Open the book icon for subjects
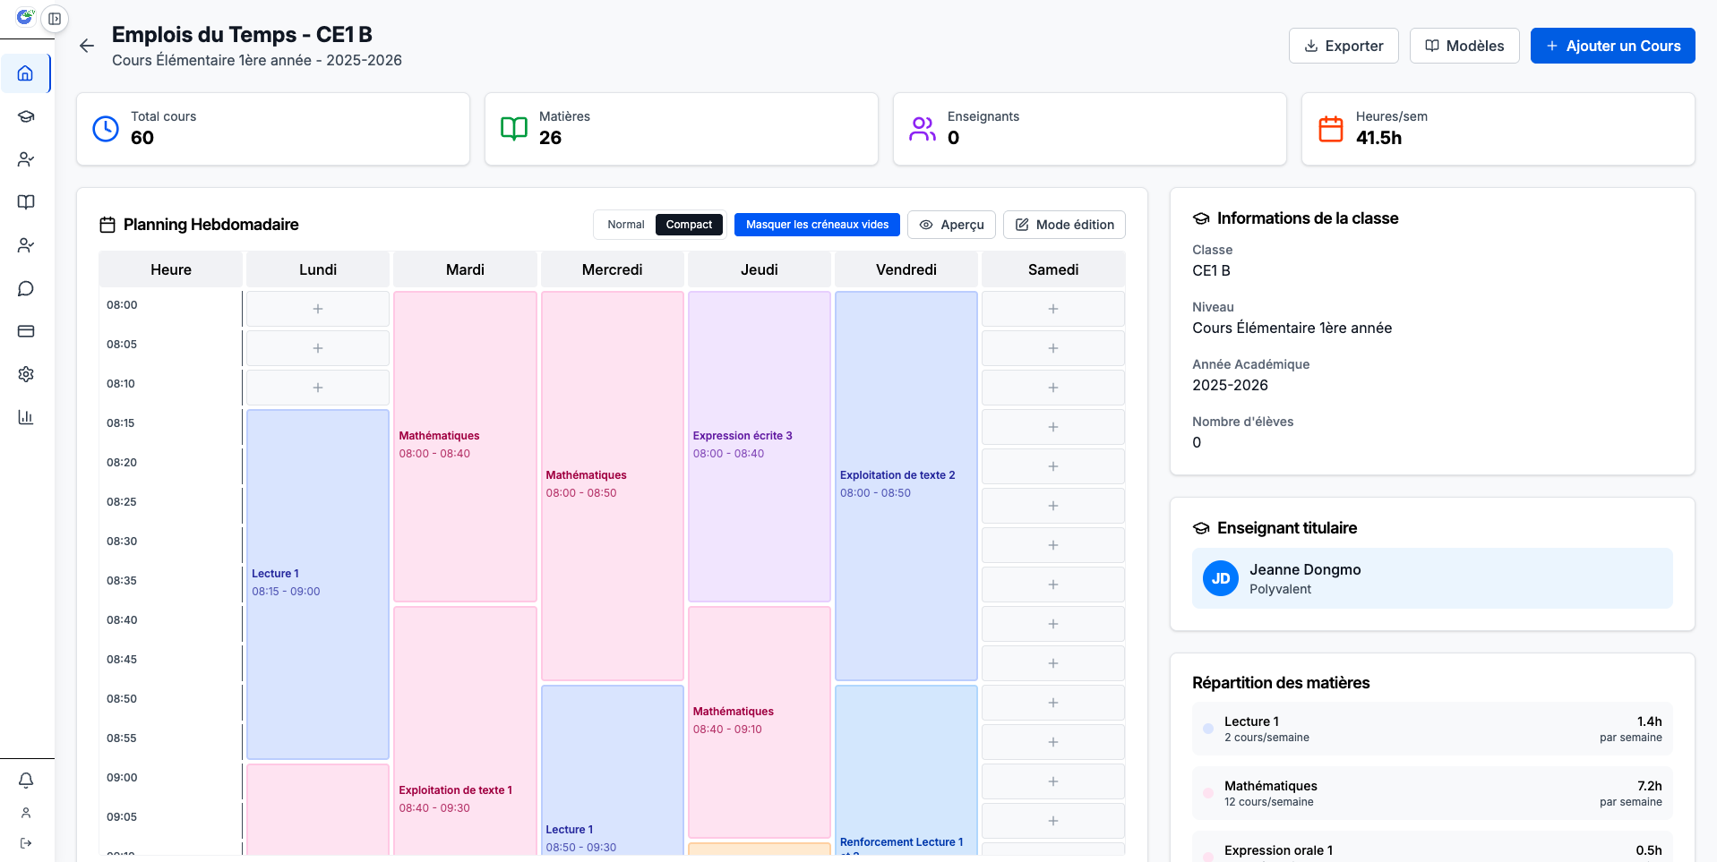The height and width of the screenshot is (862, 1717). (25, 202)
